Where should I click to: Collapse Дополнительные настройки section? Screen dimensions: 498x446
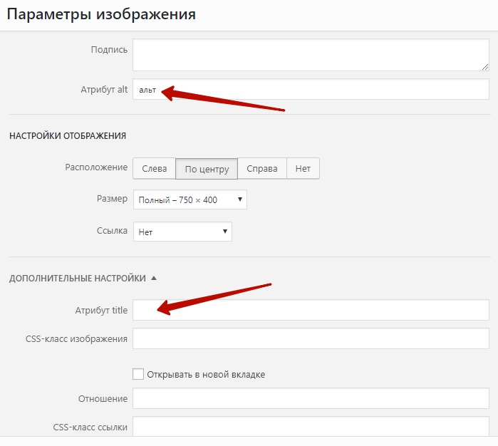[83, 279]
